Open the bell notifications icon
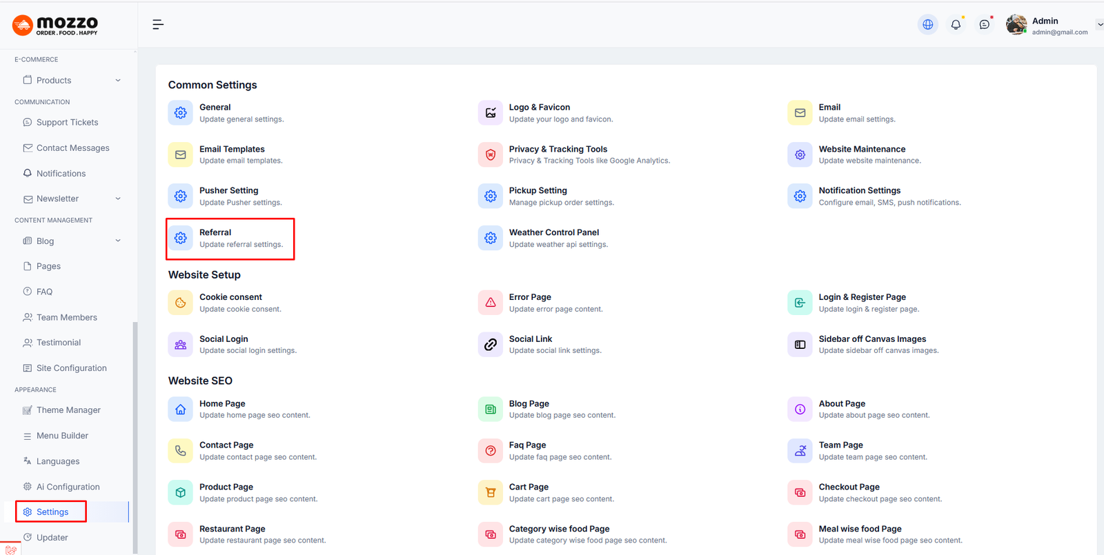Viewport: 1104px width, 555px height. pyautogui.click(x=956, y=25)
